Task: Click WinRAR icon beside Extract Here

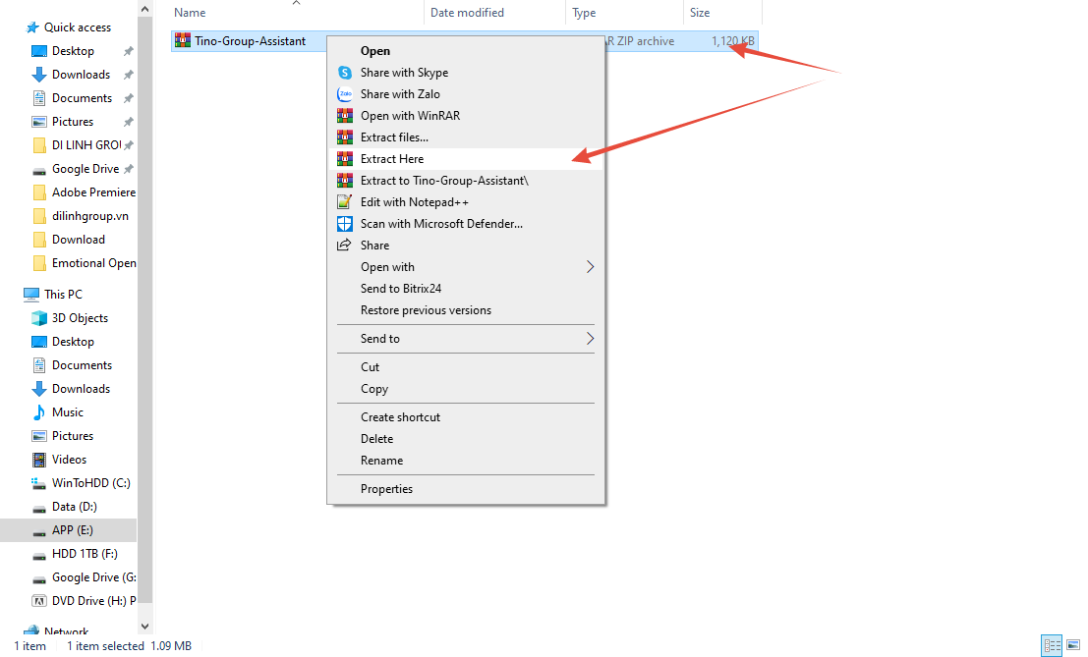Action: (345, 159)
